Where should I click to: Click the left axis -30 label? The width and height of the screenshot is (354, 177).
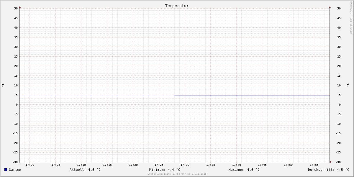pyautogui.click(x=15, y=162)
